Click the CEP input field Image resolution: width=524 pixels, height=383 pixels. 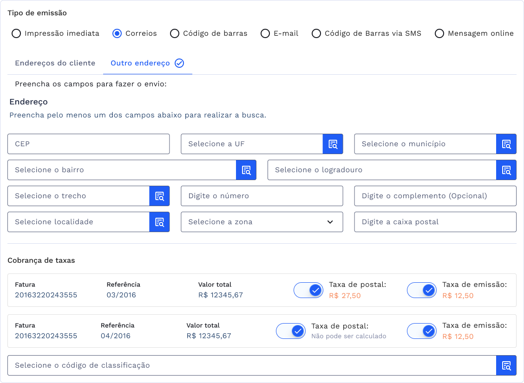coord(88,144)
